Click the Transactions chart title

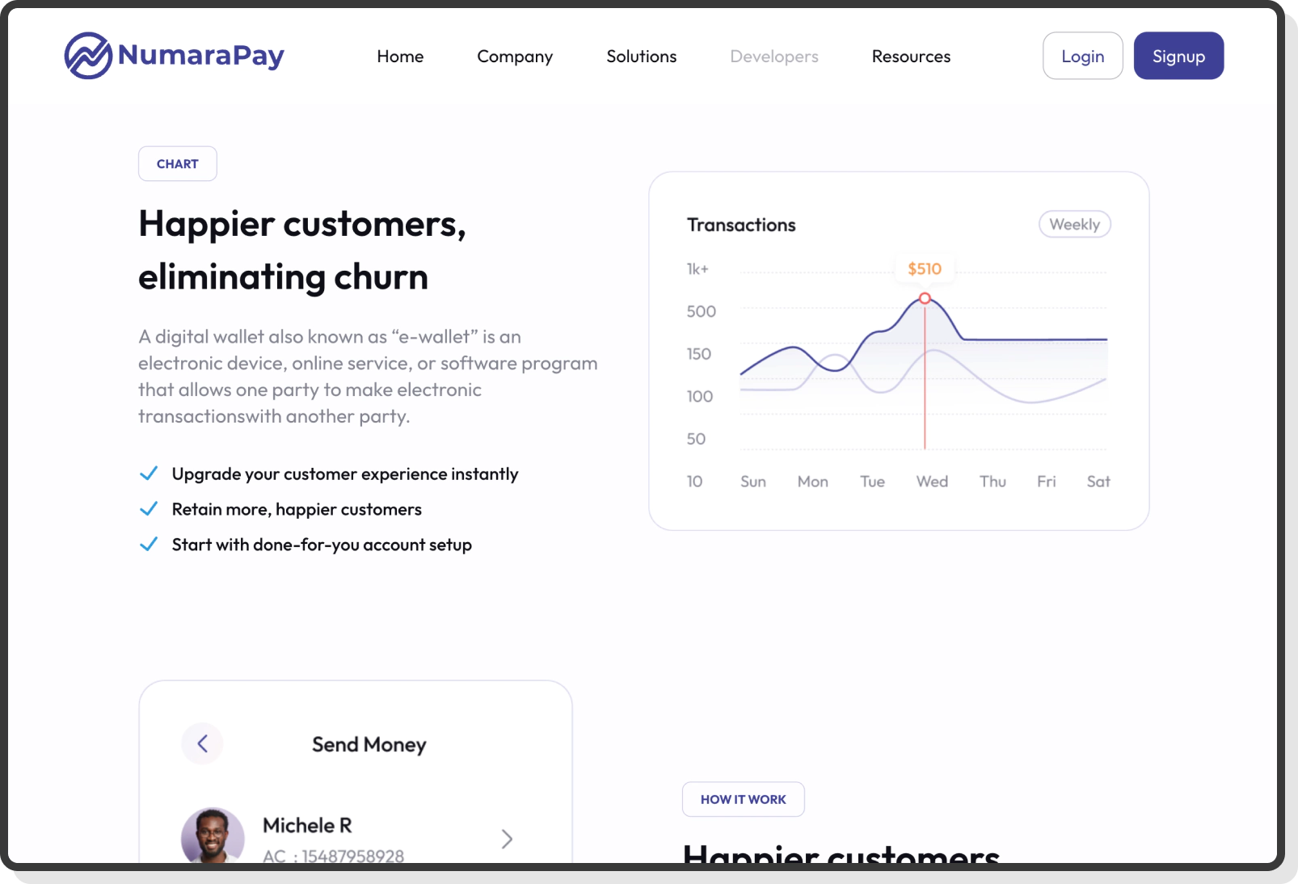click(x=740, y=225)
